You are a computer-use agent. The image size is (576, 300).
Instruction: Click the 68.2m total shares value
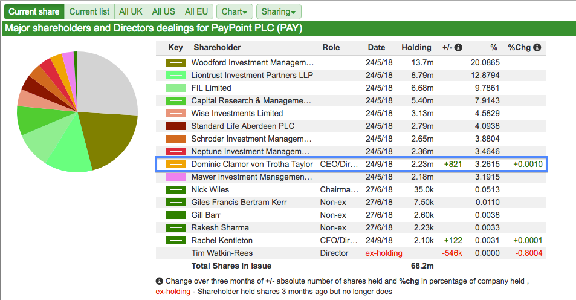422,266
